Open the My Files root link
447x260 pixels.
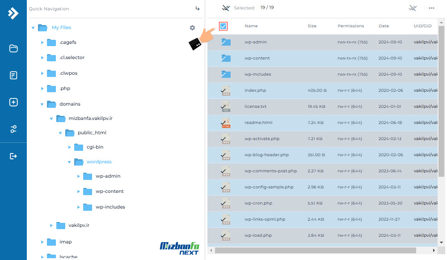tap(61, 27)
